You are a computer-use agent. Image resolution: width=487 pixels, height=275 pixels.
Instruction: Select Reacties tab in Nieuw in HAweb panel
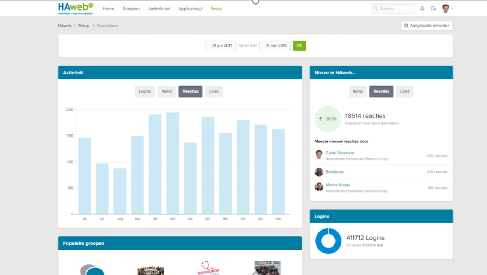(x=381, y=92)
